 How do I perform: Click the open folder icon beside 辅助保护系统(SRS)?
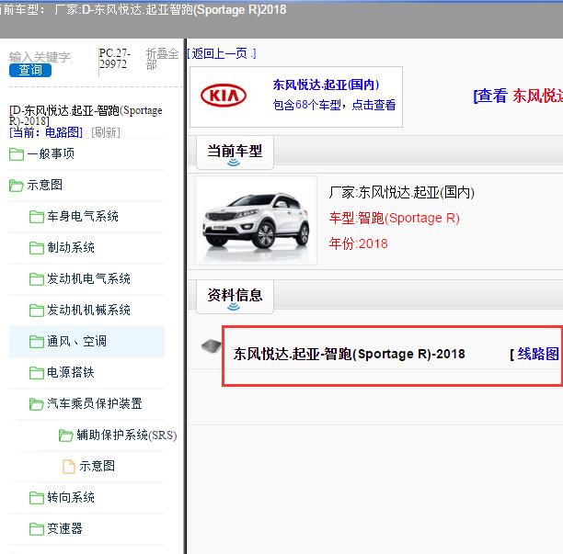pyautogui.click(x=65, y=435)
